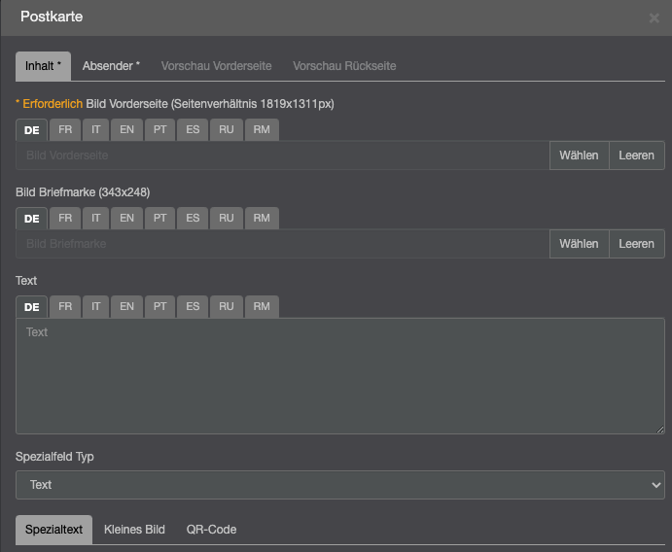The image size is (672, 552).
Task: Close the Postkarte dialog
Action: [x=654, y=17]
